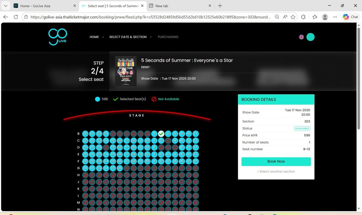The image size is (362, 215).
Task: Click the Section value 303
Action: tap(307, 121)
